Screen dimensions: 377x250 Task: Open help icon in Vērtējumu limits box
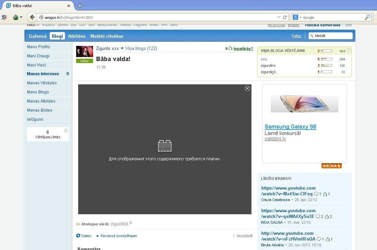66,131
